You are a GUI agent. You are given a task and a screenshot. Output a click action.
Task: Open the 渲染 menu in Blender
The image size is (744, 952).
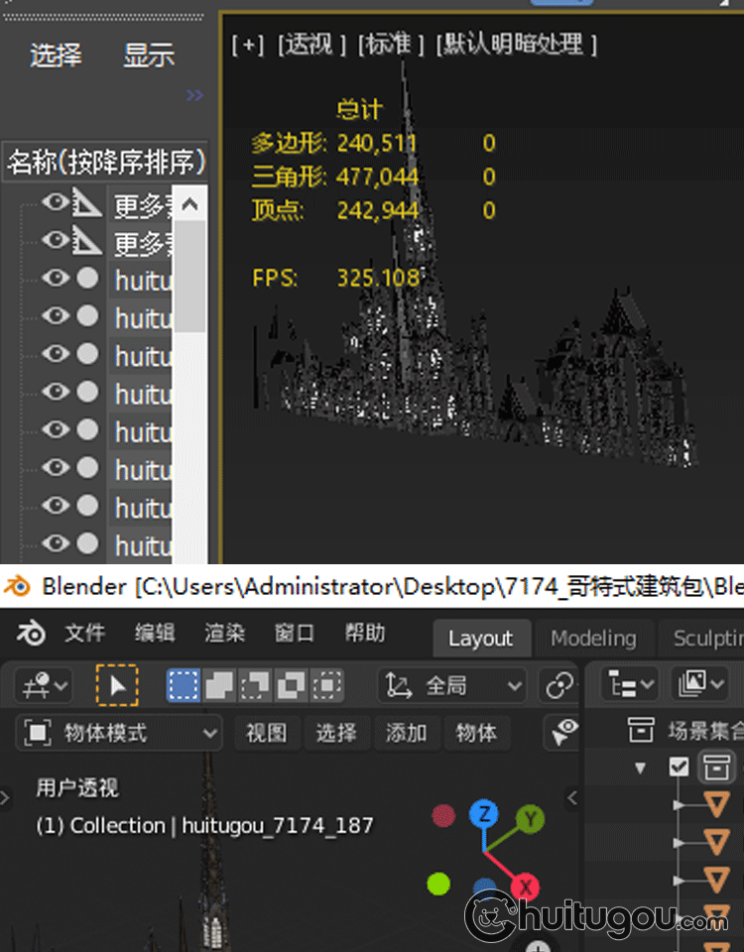coord(225,634)
